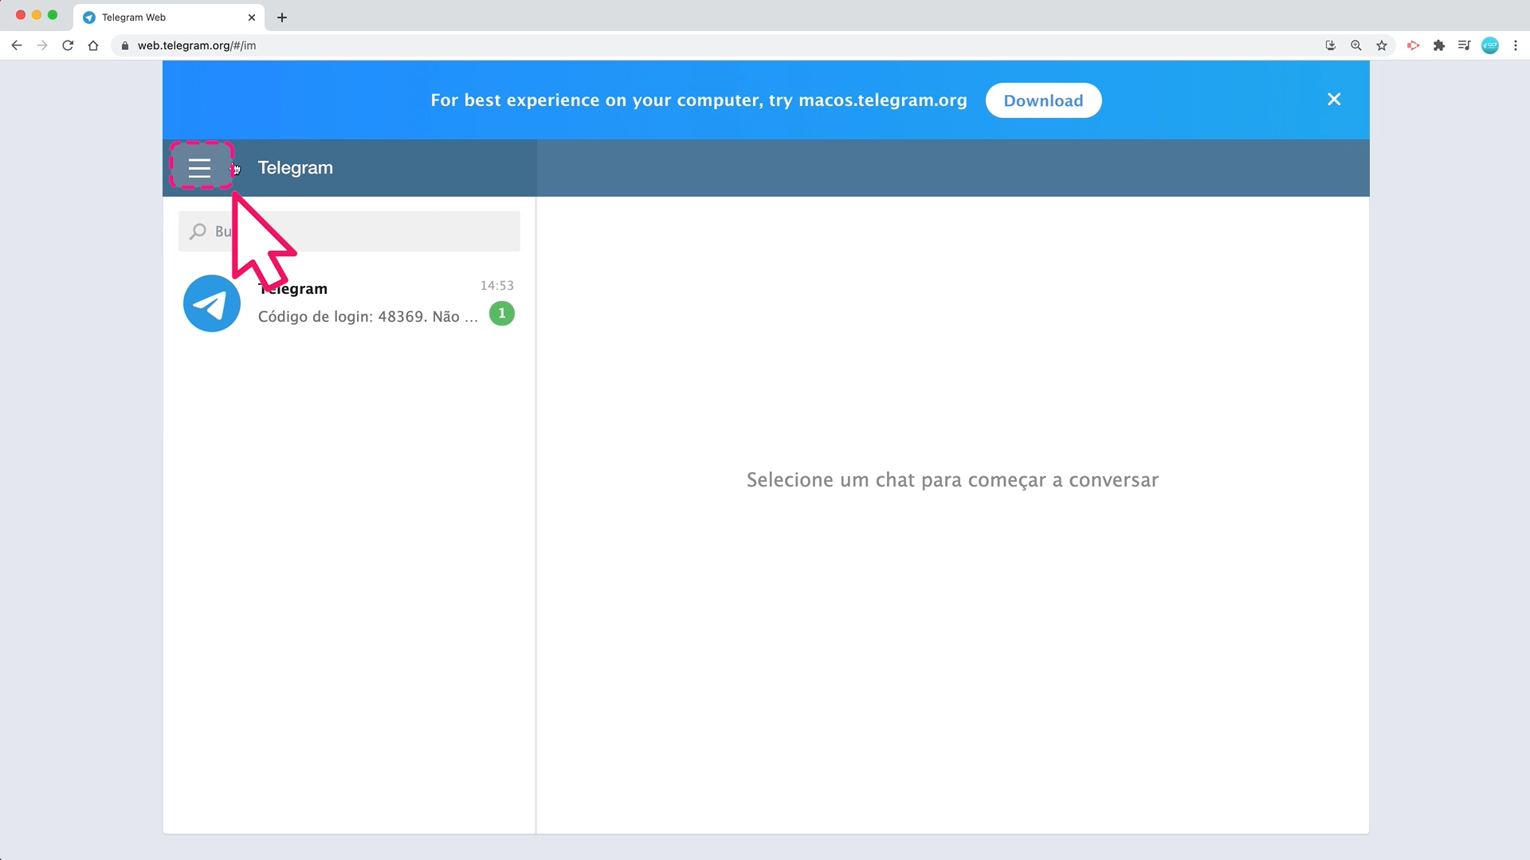The width and height of the screenshot is (1530, 860).
Task: Go back in browser history
Action: (17, 45)
